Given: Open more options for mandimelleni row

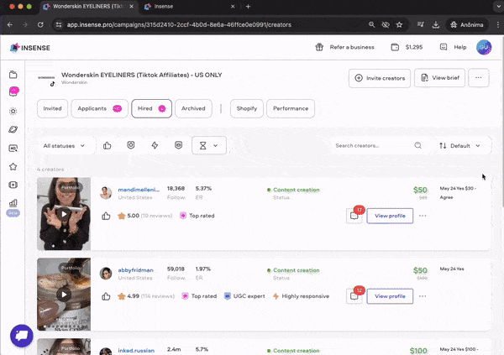Looking at the screenshot, I should [423, 216].
